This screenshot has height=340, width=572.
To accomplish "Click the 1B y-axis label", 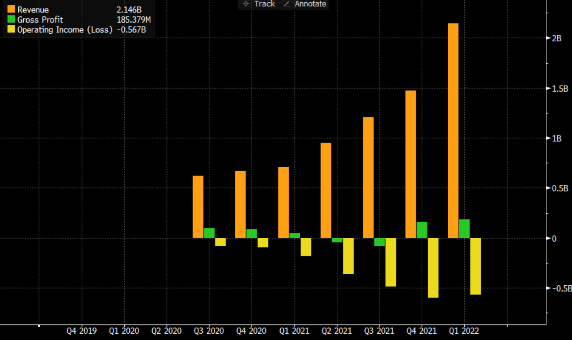I will click(x=556, y=139).
